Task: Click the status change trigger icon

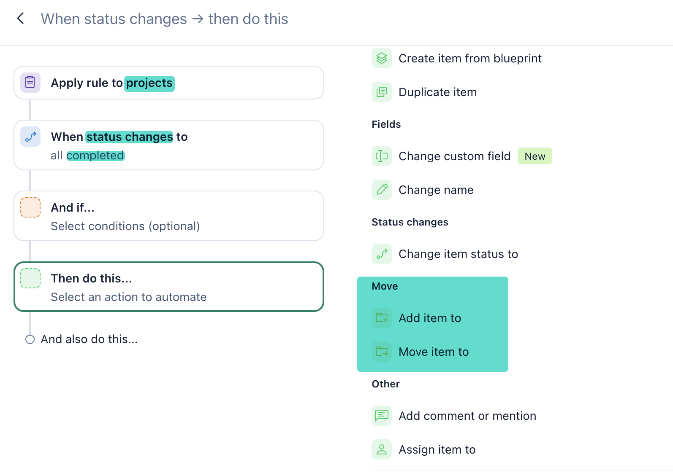Action: point(30,137)
